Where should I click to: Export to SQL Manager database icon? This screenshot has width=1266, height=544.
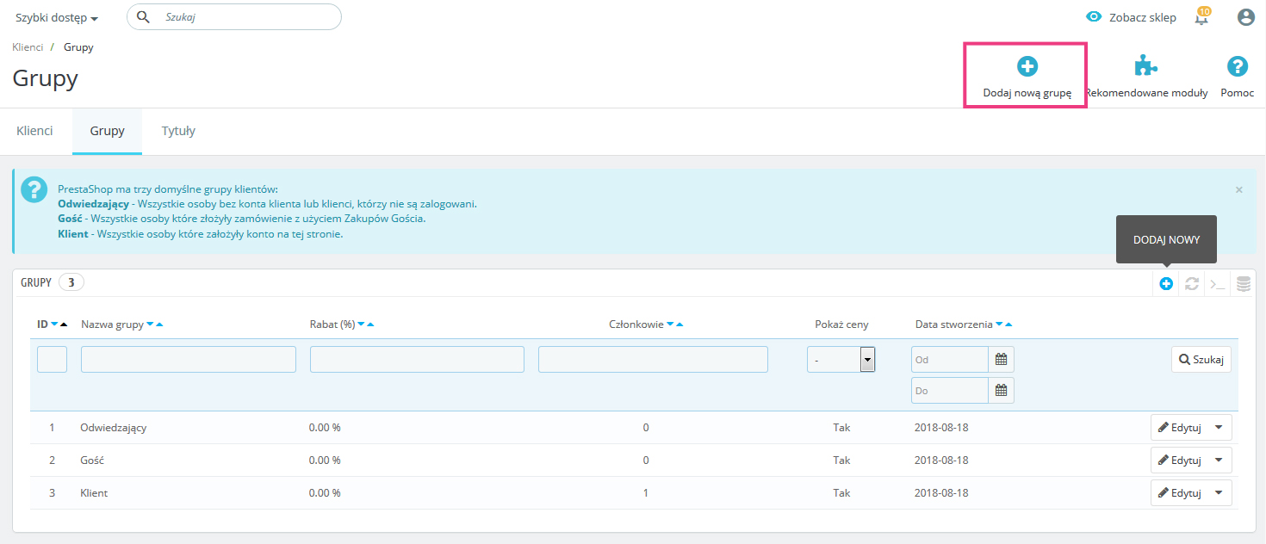1243,283
